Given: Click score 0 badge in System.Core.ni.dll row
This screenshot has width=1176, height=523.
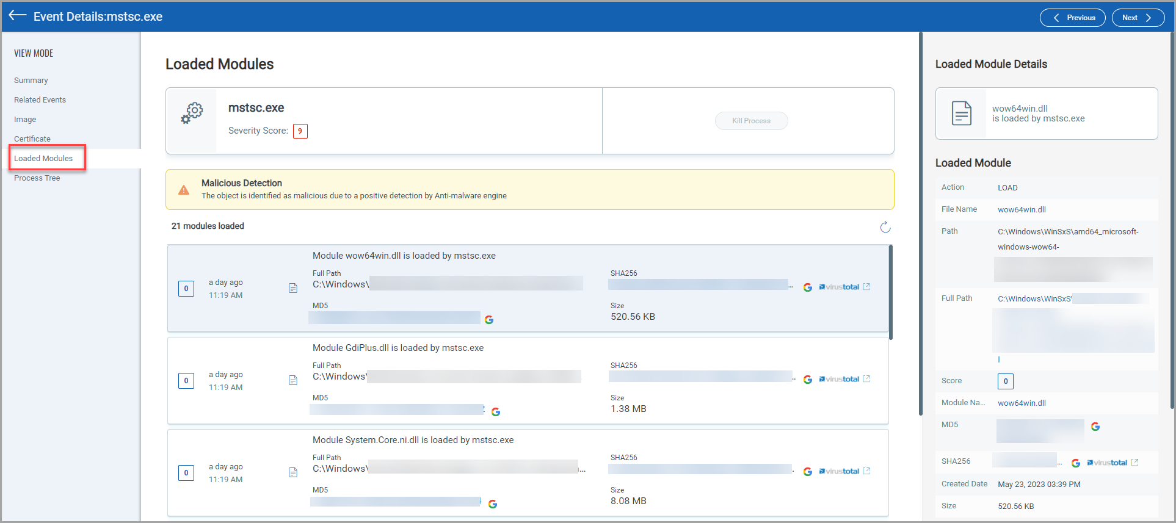Looking at the screenshot, I should click(x=186, y=473).
